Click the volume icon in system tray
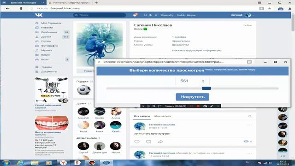The height and width of the screenshot is (166, 295). tap(270, 163)
